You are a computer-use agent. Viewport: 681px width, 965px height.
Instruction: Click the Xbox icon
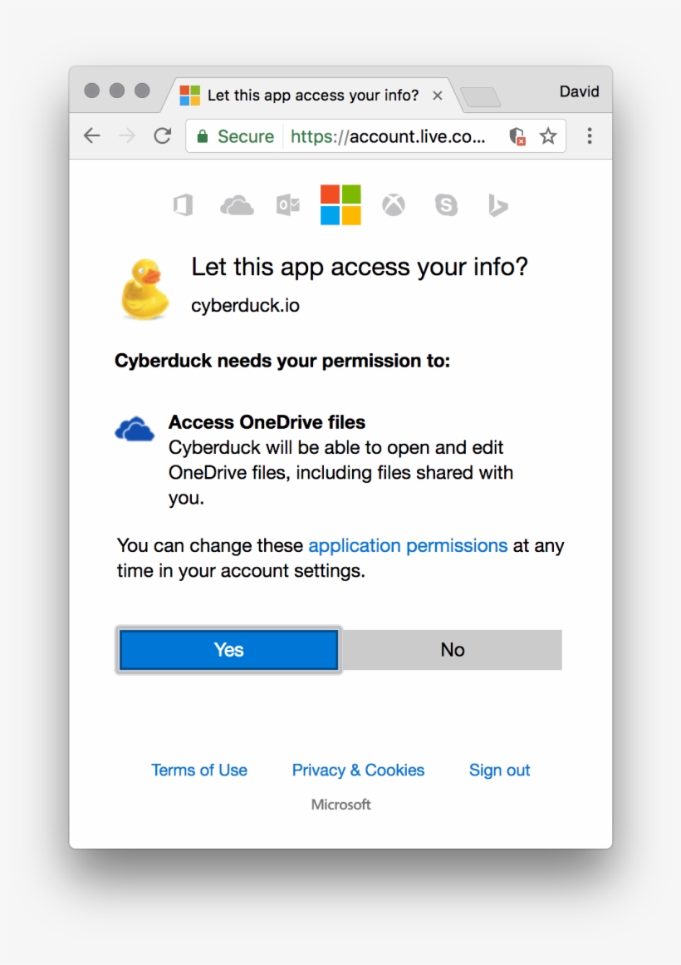pos(394,204)
